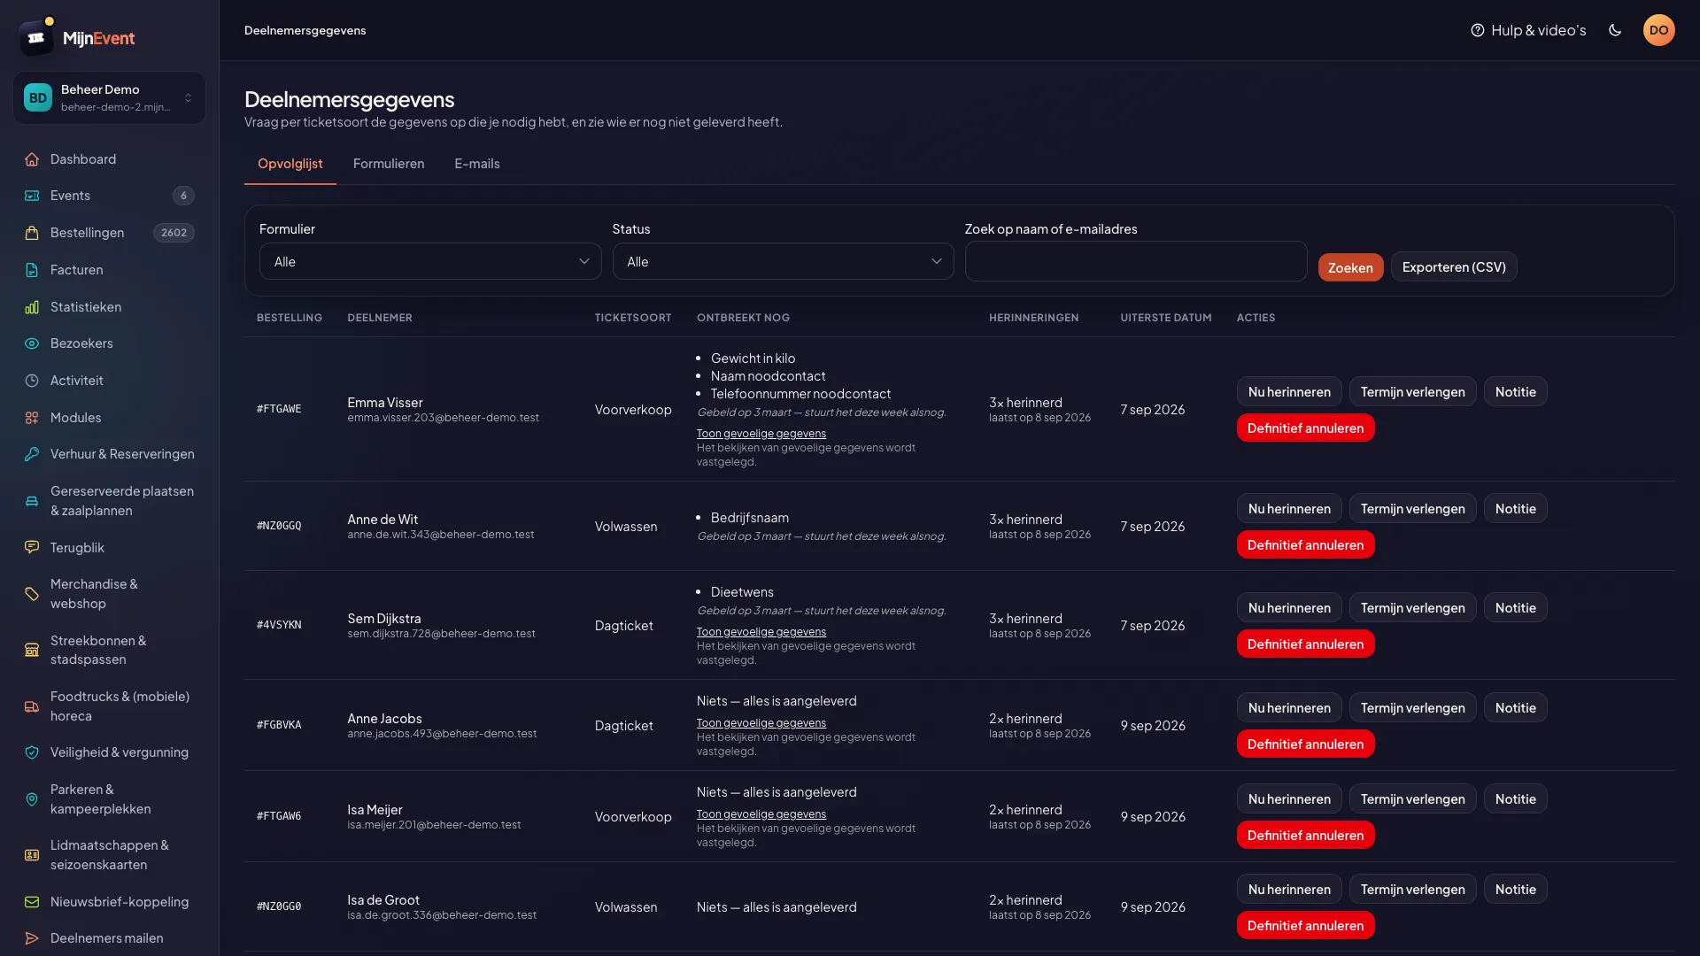This screenshot has height=956, width=1700.
Task: Click the Modules grid icon
Action: (32, 418)
